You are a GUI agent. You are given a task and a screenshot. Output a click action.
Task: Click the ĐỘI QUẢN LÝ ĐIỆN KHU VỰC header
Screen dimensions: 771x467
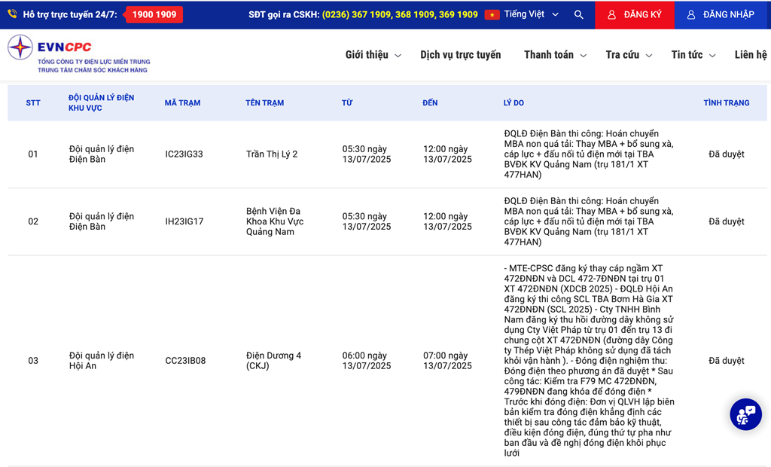point(101,103)
